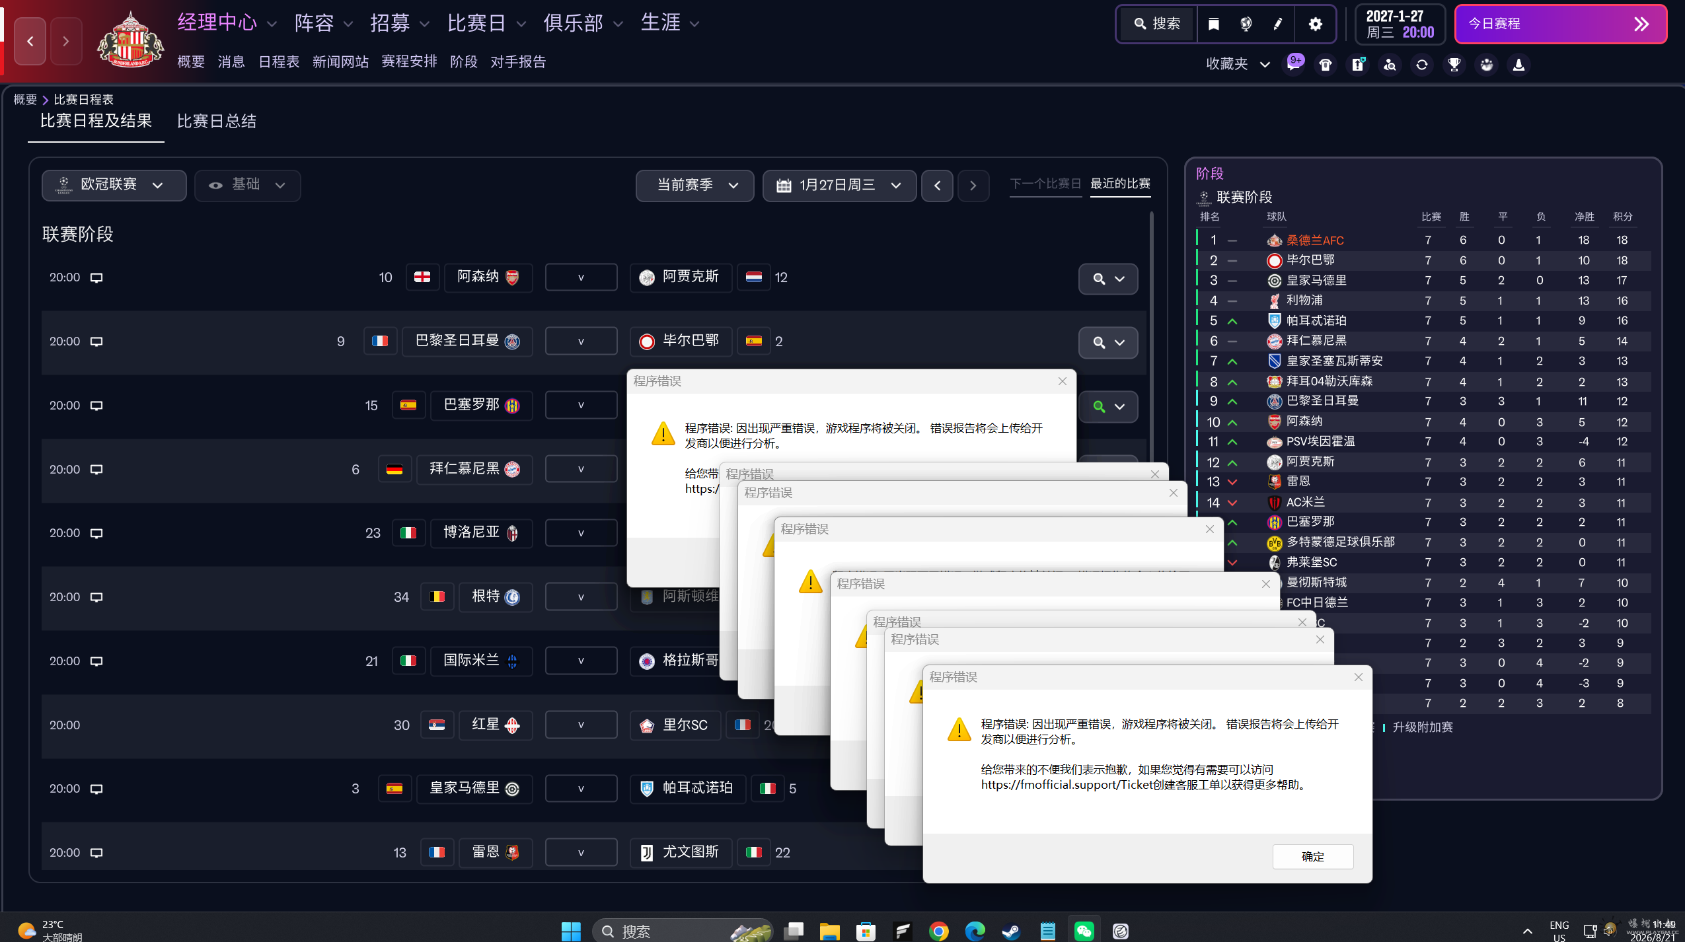The height and width of the screenshot is (942, 1685).
Task: Open Chrome from the taskbar
Action: (938, 931)
